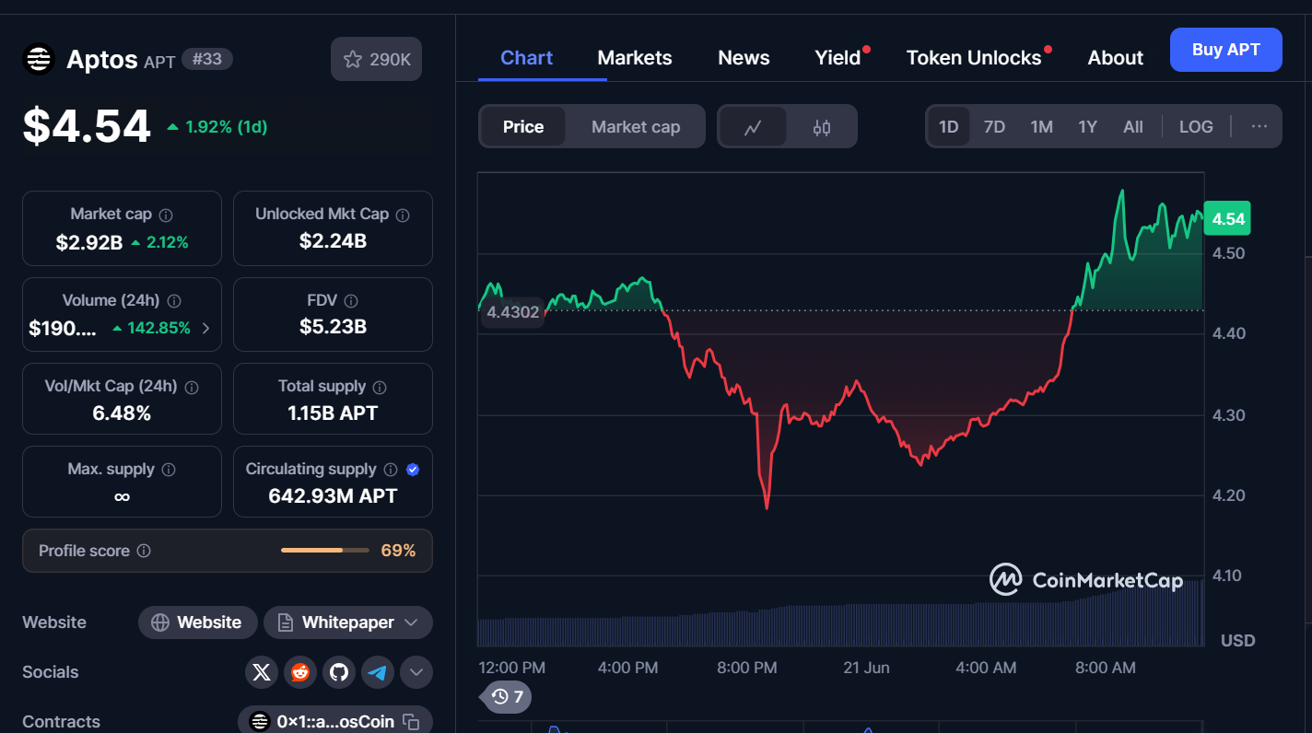Click Circulating supply info icon
Viewport: 1312px width, 733px height.
391,470
